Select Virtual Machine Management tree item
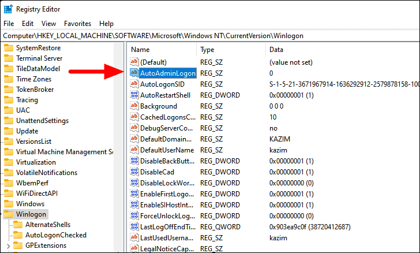Image resolution: width=420 pixels, height=253 pixels. click(65, 152)
